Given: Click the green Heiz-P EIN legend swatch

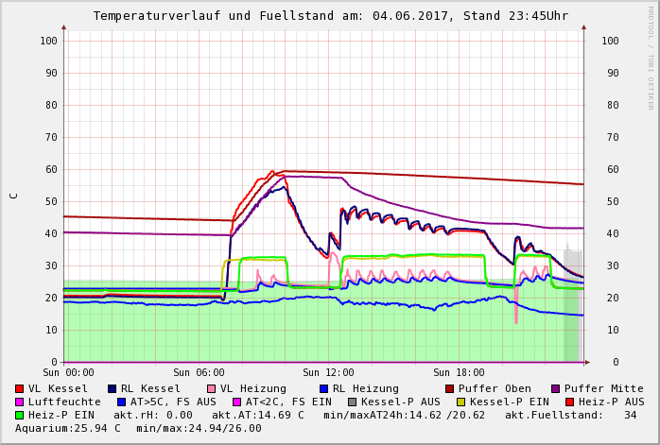Looking at the screenshot, I should click(20, 415).
